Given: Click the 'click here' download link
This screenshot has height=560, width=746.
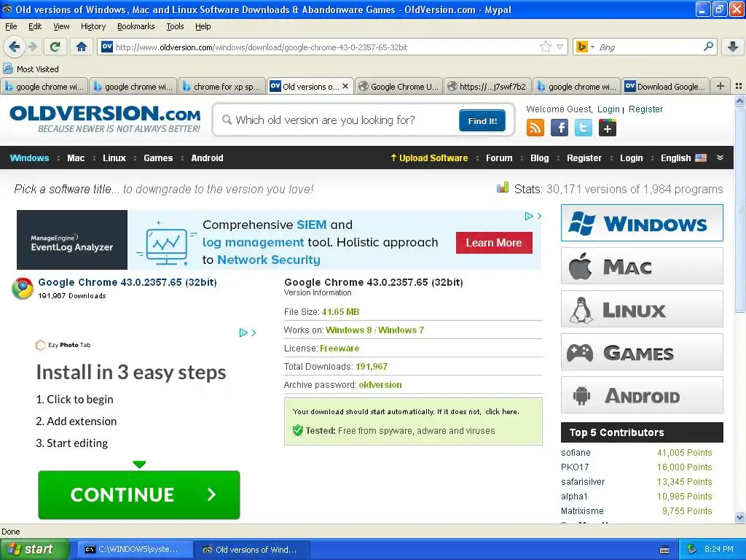Looking at the screenshot, I should pyautogui.click(x=501, y=411).
